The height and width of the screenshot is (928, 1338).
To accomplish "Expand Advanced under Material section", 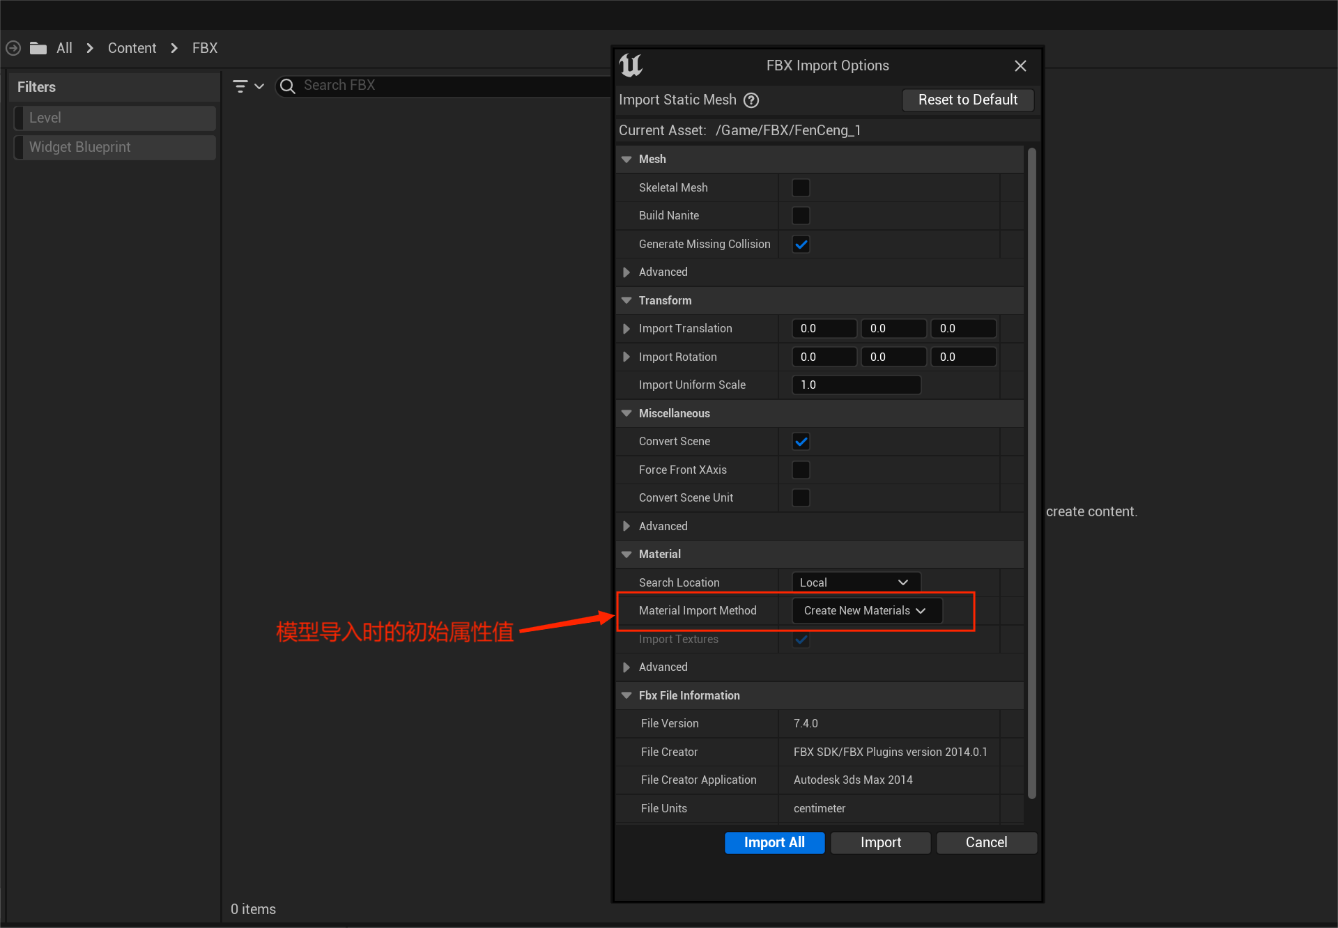I will [x=626, y=667].
